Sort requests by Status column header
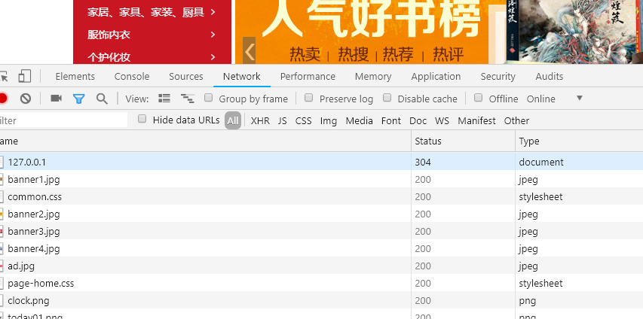The height and width of the screenshot is (319, 643). point(428,141)
